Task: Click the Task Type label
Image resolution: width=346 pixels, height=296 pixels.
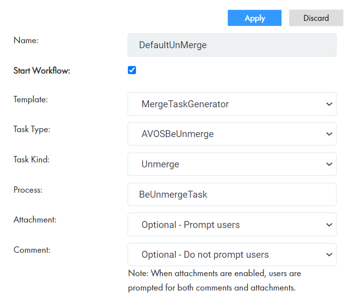Action: [32, 129]
